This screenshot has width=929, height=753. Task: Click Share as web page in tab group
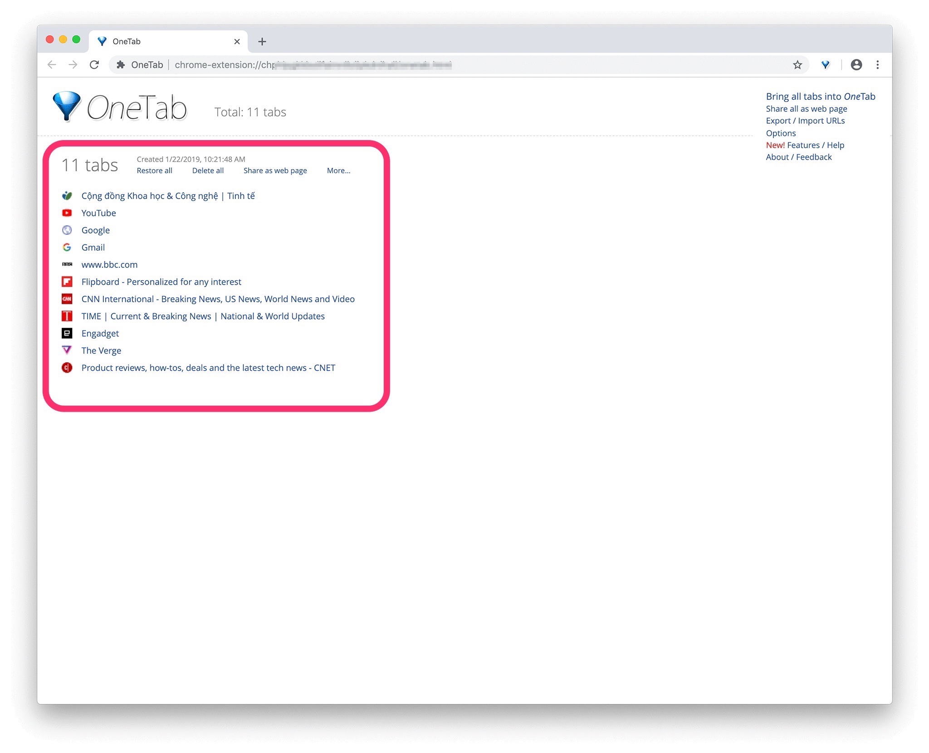click(x=275, y=170)
